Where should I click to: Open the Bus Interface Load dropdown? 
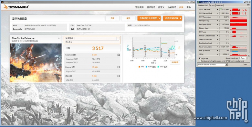tap(217, 43)
